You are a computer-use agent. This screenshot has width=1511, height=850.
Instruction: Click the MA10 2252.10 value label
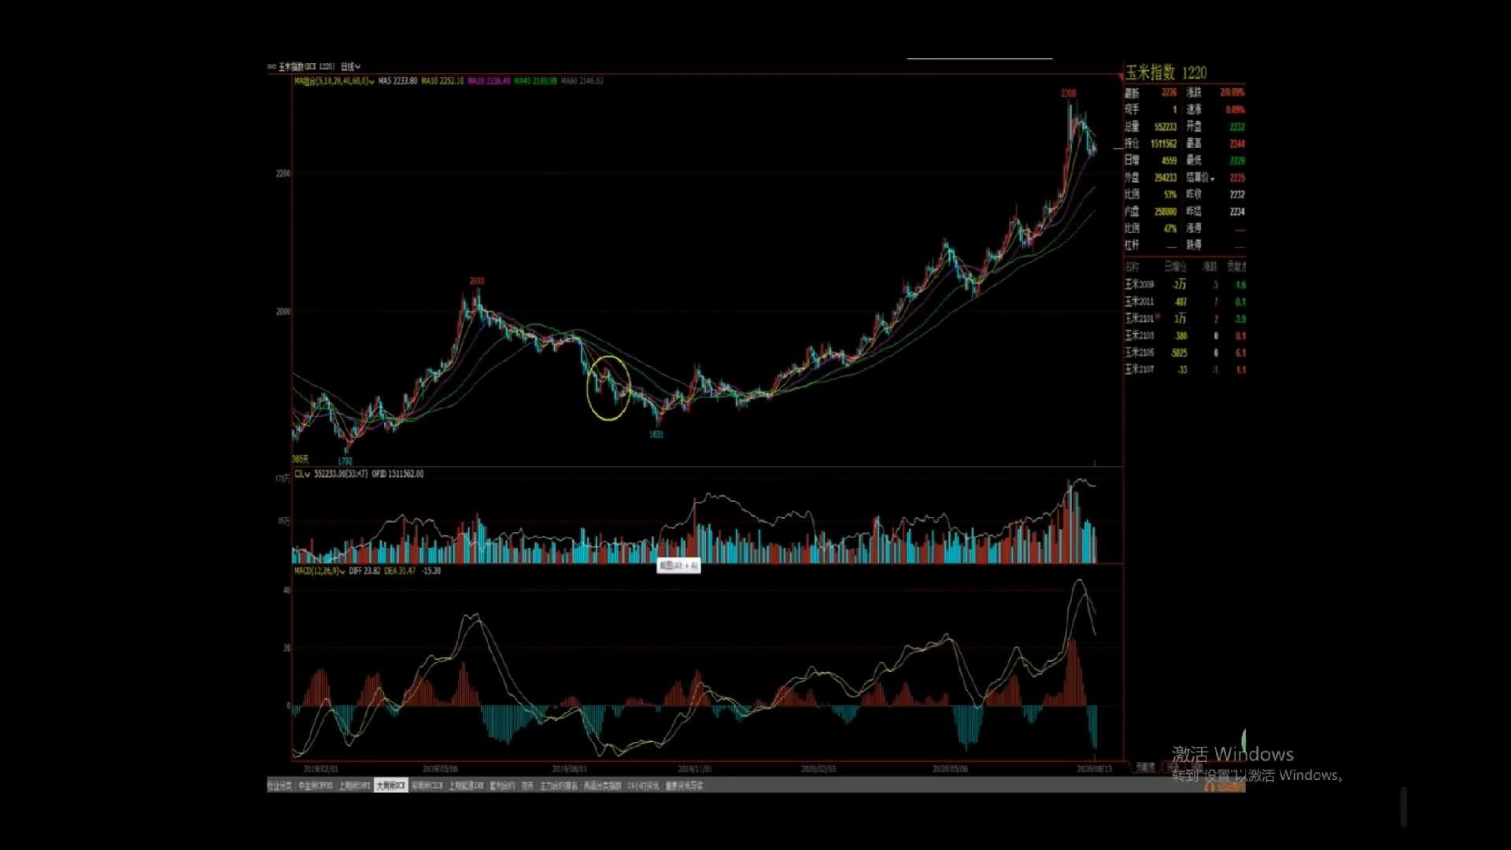(x=442, y=81)
